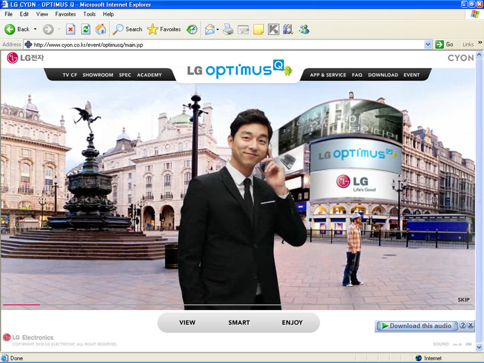The image size is (484, 363).
Task: Click the LG optimus Q center logo
Action: [240, 69]
